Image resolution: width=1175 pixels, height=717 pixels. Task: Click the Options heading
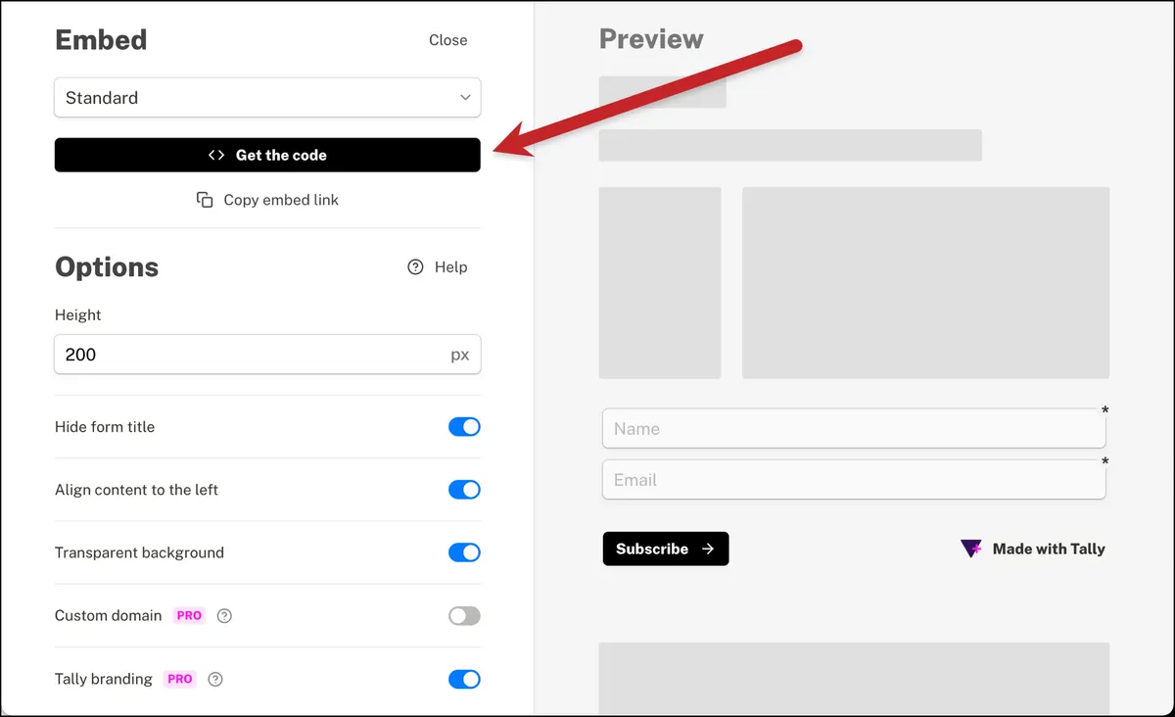[x=107, y=267]
